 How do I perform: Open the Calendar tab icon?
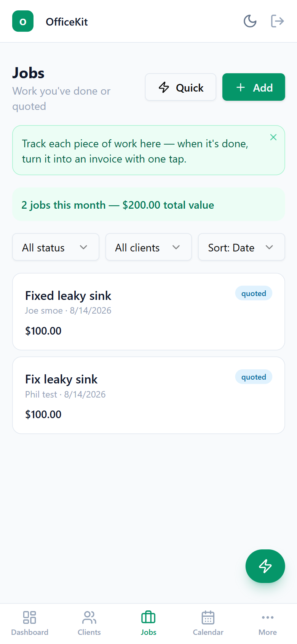click(208, 617)
